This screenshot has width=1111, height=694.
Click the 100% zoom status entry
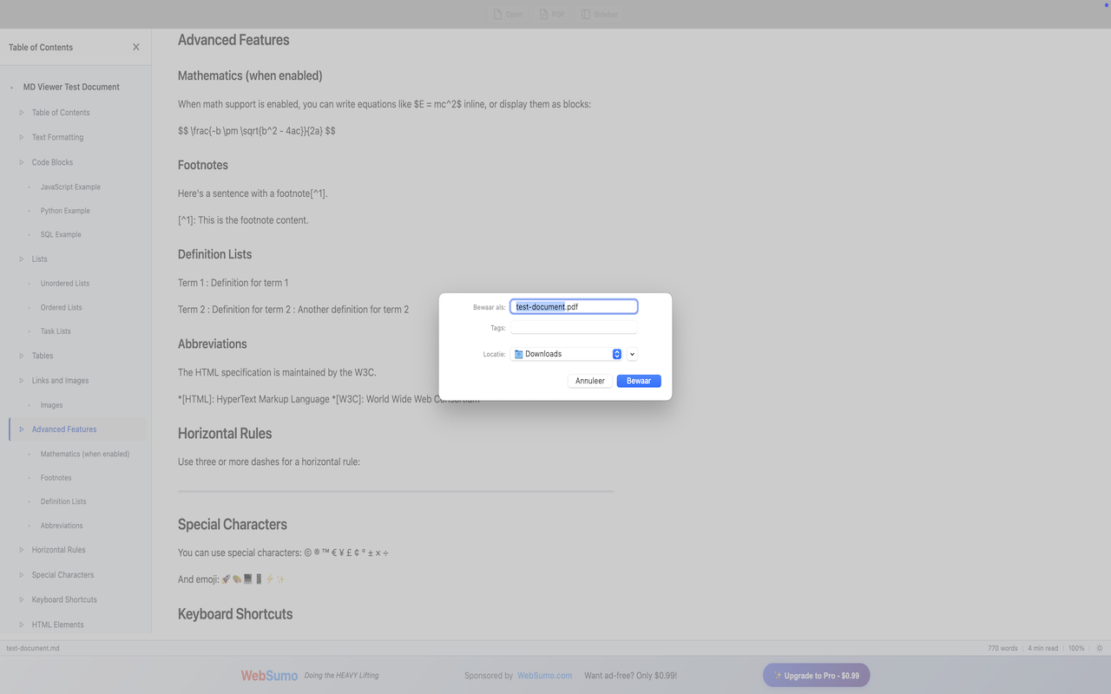[x=1076, y=648]
